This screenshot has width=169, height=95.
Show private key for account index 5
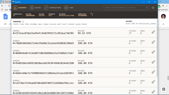(x=153, y=82)
